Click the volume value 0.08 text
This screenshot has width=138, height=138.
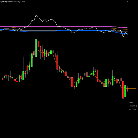[x=133, y=106]
